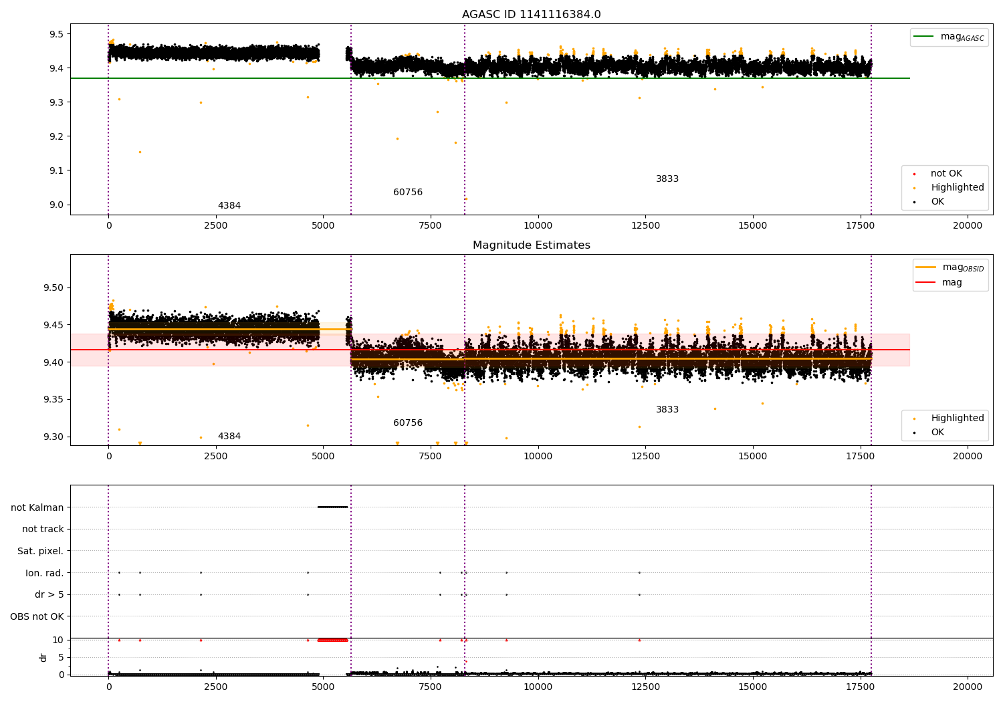Click the 9.50 y-tick on Magnitude Estimates plot
This screenshot has height=702, width=1003.
pos(53,288)
